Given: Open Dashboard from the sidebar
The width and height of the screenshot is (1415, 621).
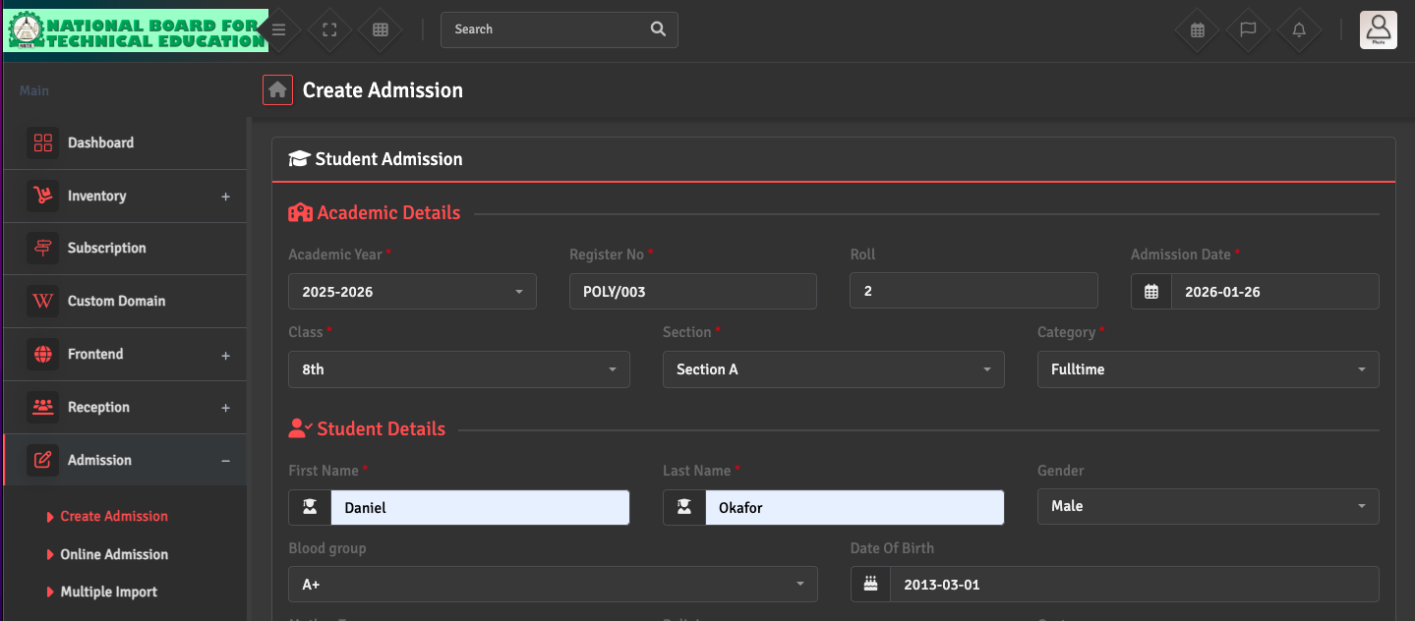Looking at the screenshot, I should (100, 142).
